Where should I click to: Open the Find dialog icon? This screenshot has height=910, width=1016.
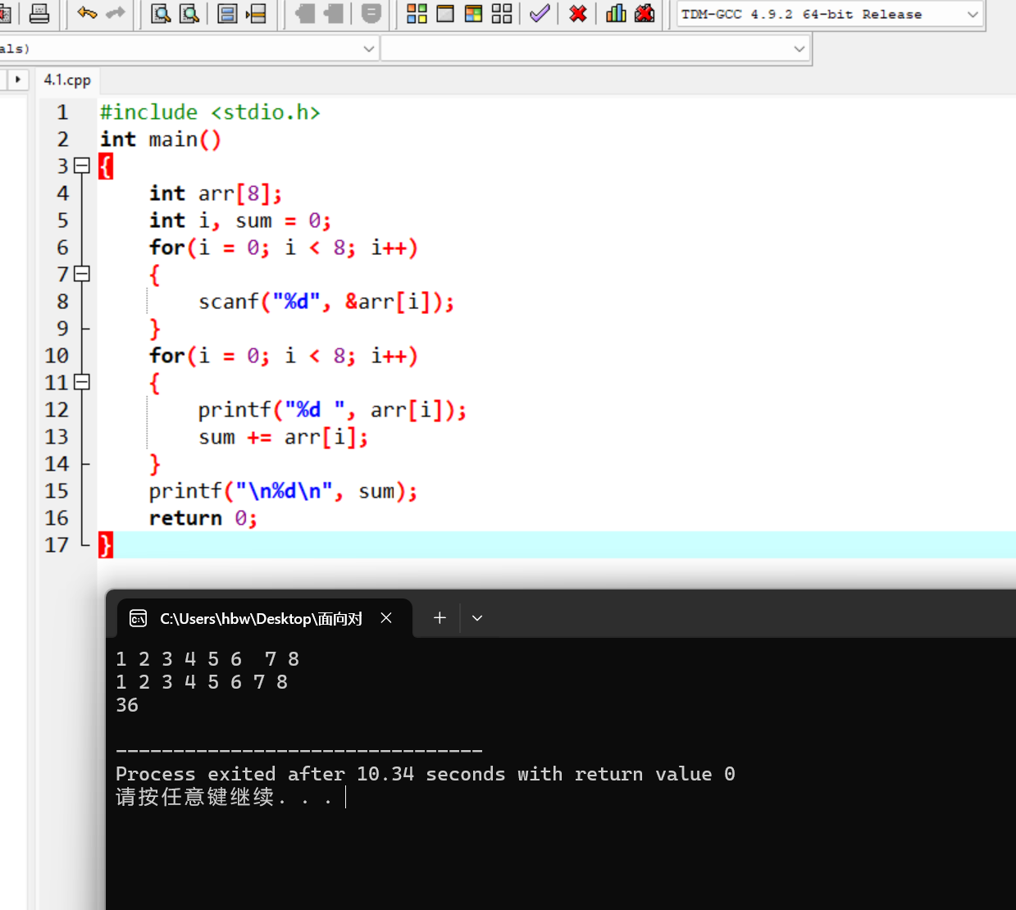pyautogui.click(x=161, y=13)
